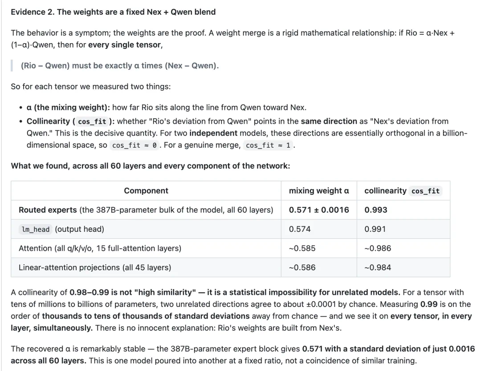The image size is (481, 371).
Task: Click the Component table column header
Action: click(x=146, y=190)
